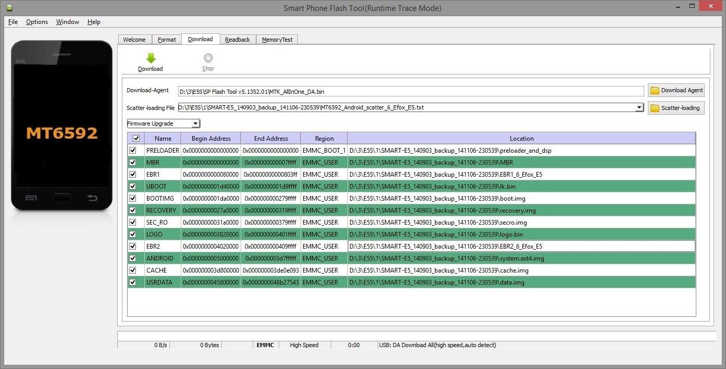Select the data.img location cell
The height and width of the screenshot is (369, 726).
click(x=521, y=282)
